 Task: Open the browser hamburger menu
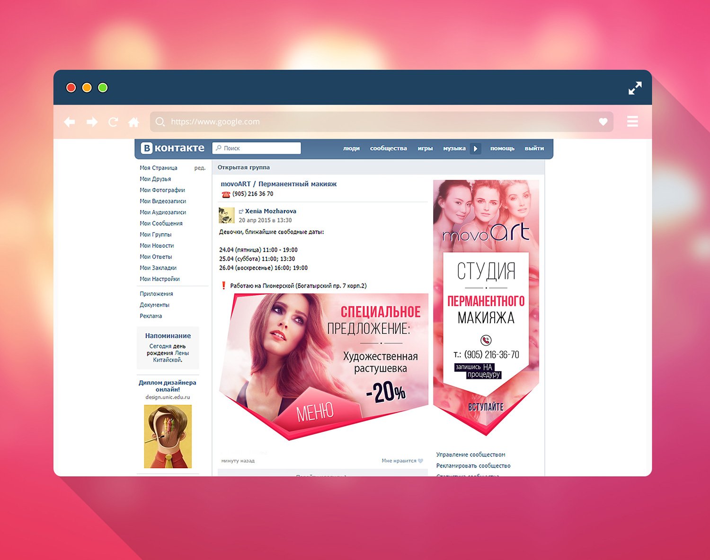(632, 122)
